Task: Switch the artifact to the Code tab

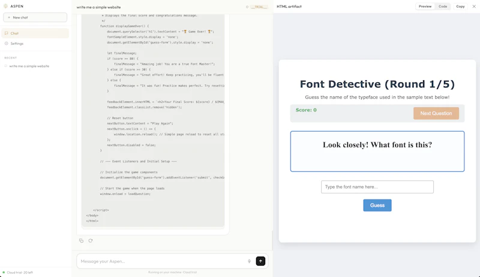Action: [443, 7]
